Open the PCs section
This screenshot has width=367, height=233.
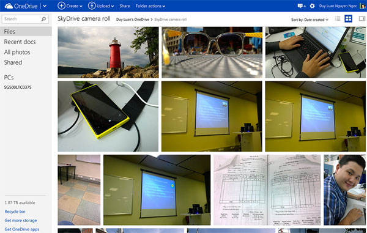[x=9, y=78]
